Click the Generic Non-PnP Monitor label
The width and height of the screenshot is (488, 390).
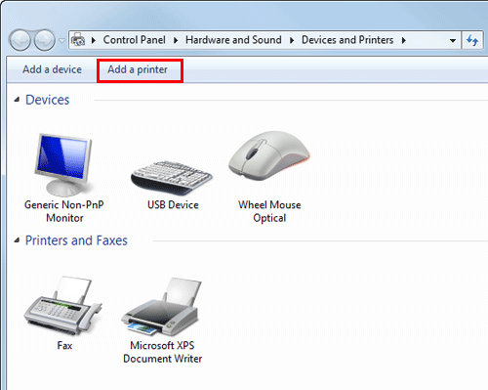[x=64, y=211]
